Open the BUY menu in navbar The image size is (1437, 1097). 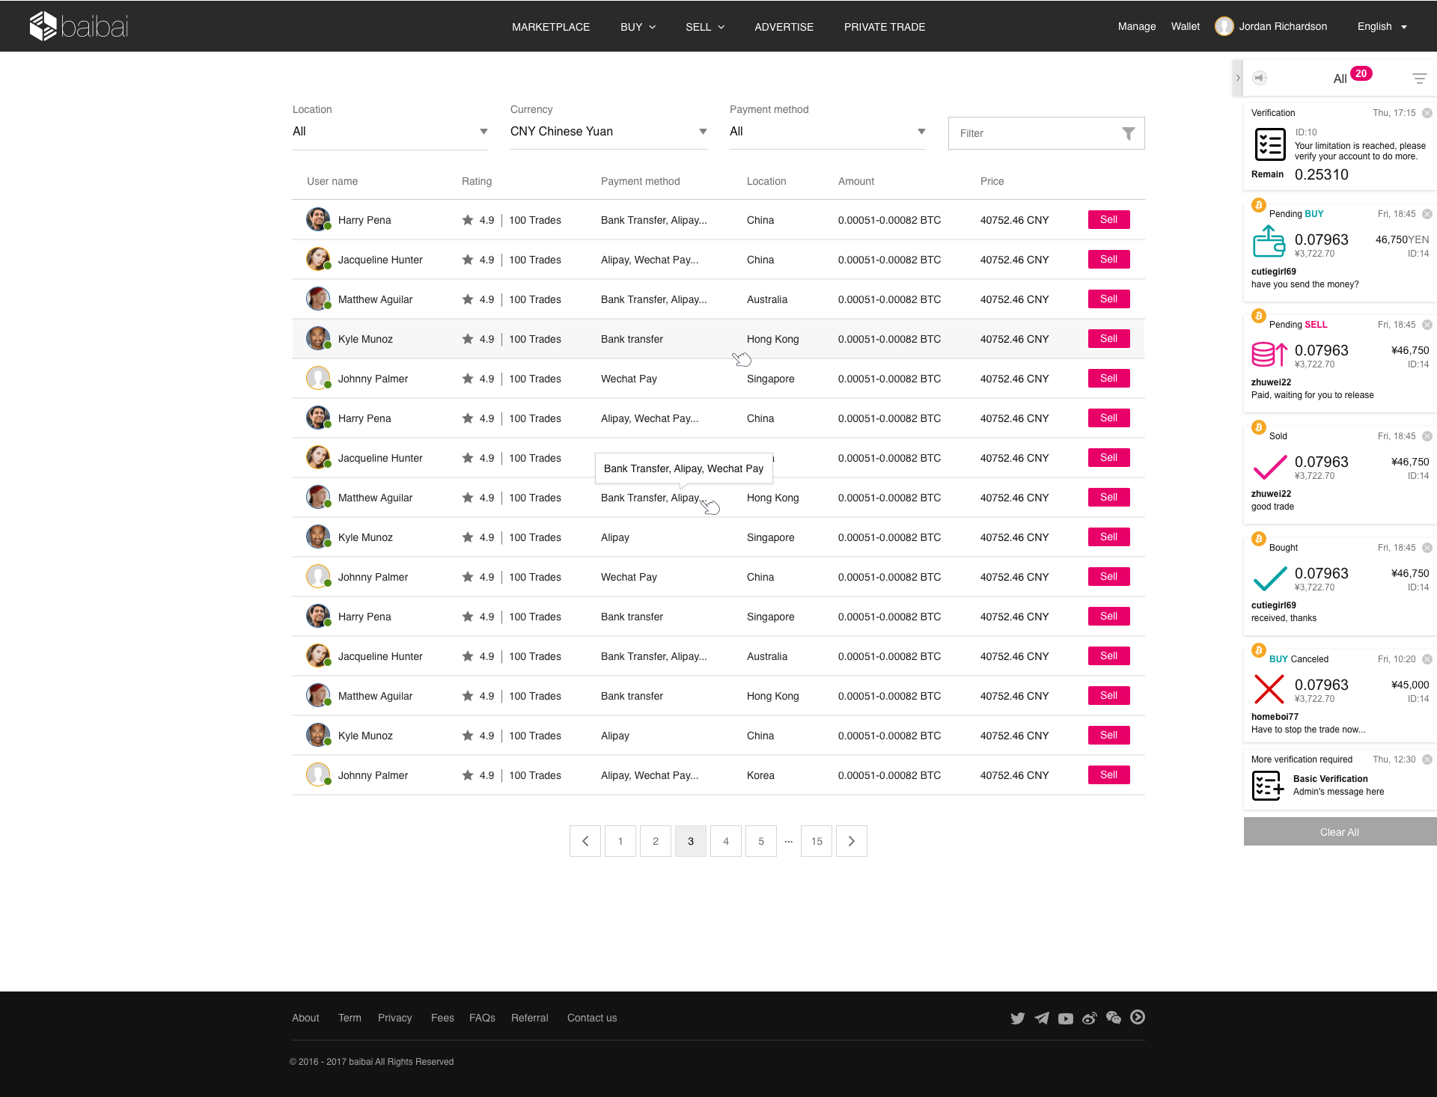[x=638, y=27]
